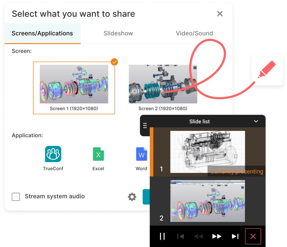
Task: Select slide 2 in the Slide list
Action: point(207,201)
